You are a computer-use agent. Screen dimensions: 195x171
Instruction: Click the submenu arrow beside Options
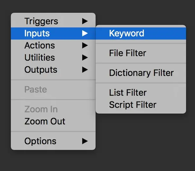[x=85, y=141]
